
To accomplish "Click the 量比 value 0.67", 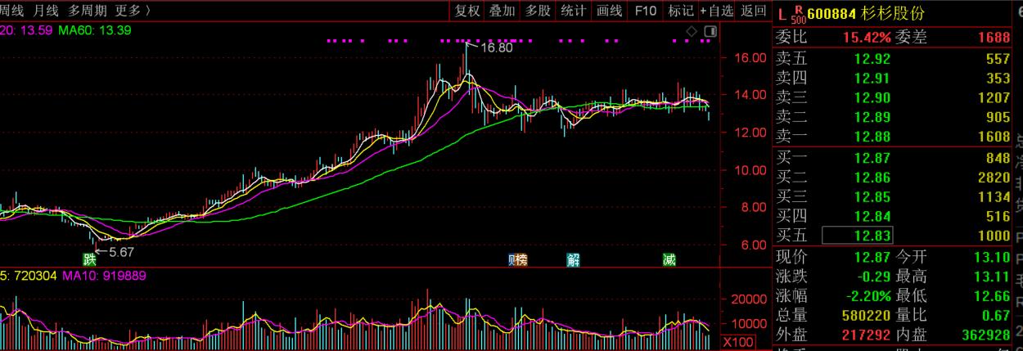I will point(997,316).
